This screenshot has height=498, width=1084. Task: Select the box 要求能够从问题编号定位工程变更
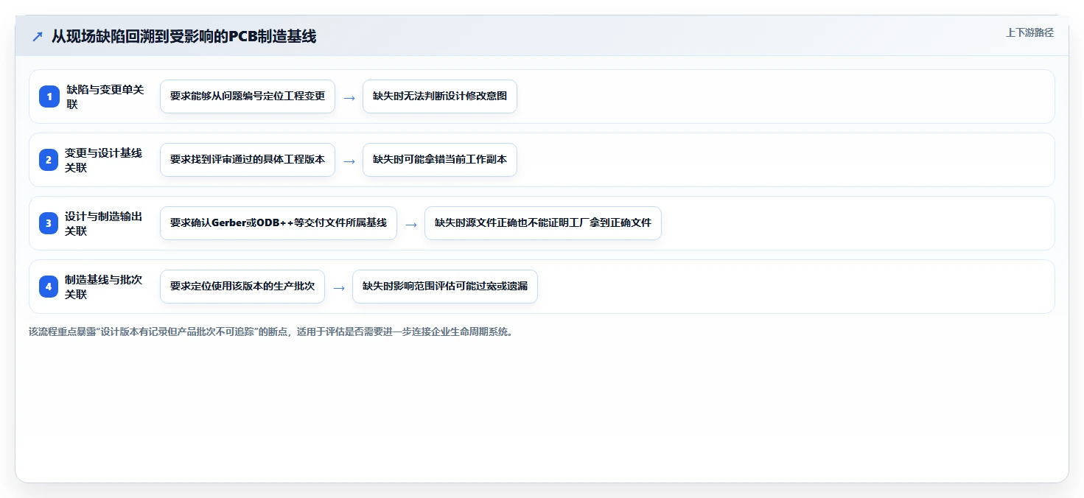(x=248, y=97)
